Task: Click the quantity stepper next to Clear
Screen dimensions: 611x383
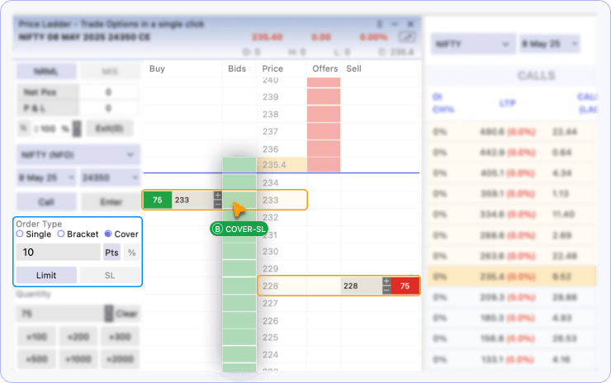Action: (x=108, y=314)
